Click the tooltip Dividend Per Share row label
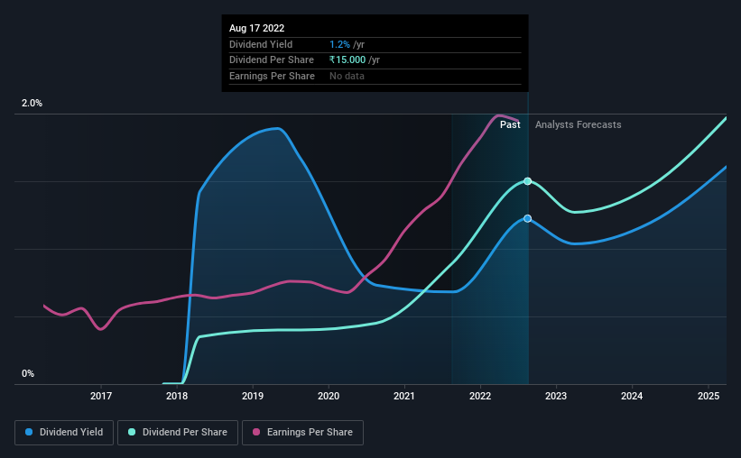741x458 pixels. 272,60
